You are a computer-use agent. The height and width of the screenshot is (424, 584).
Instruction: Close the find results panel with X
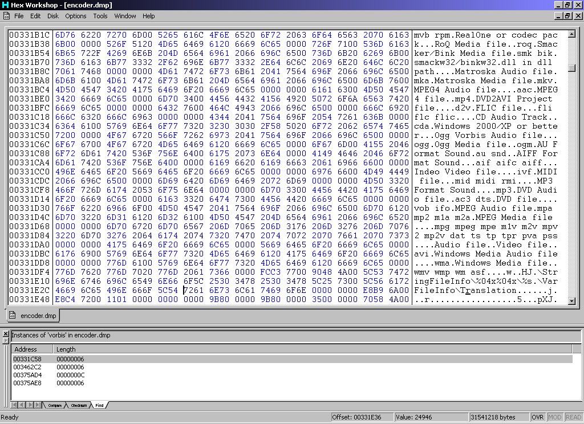[6, 334]
